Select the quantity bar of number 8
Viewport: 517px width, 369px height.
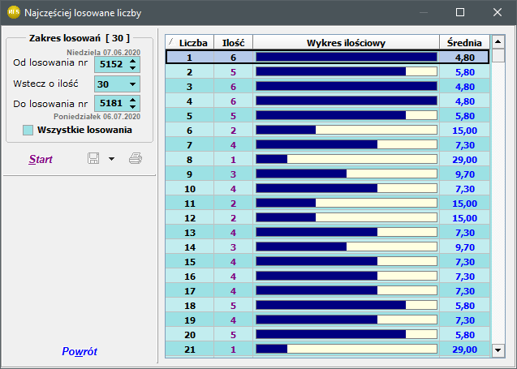347,160
